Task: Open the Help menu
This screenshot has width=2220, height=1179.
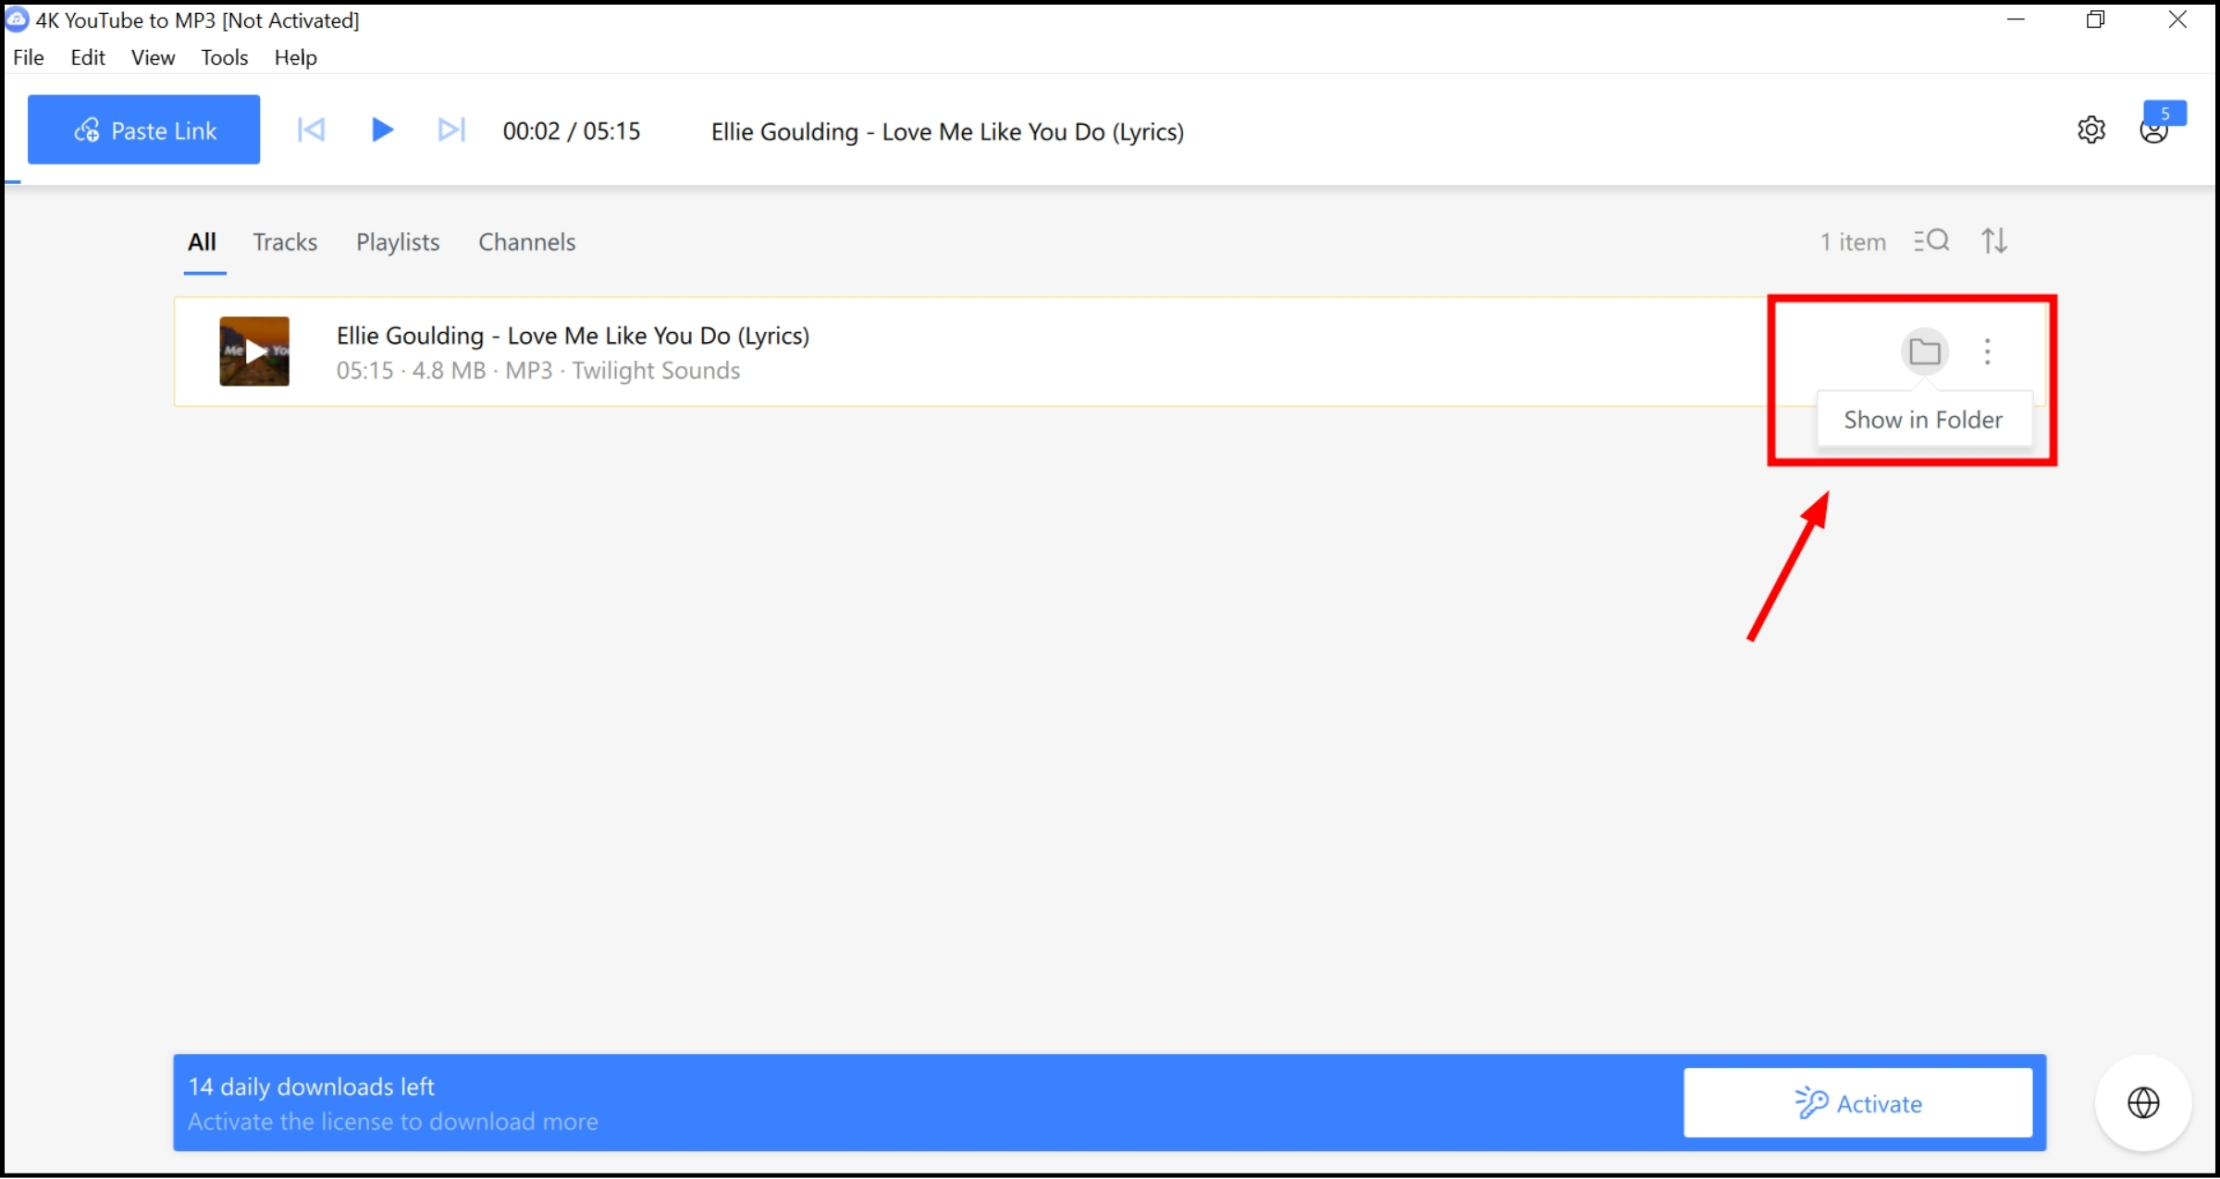Action: [x=295, y=57]
